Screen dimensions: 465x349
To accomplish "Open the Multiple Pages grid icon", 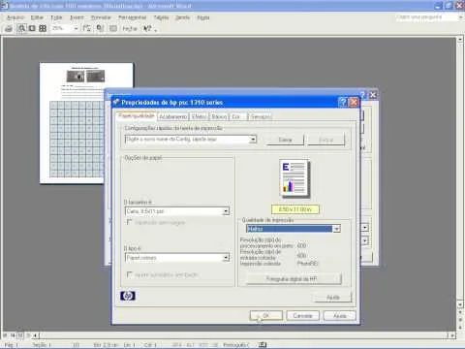I will click(x=43, y=28).
